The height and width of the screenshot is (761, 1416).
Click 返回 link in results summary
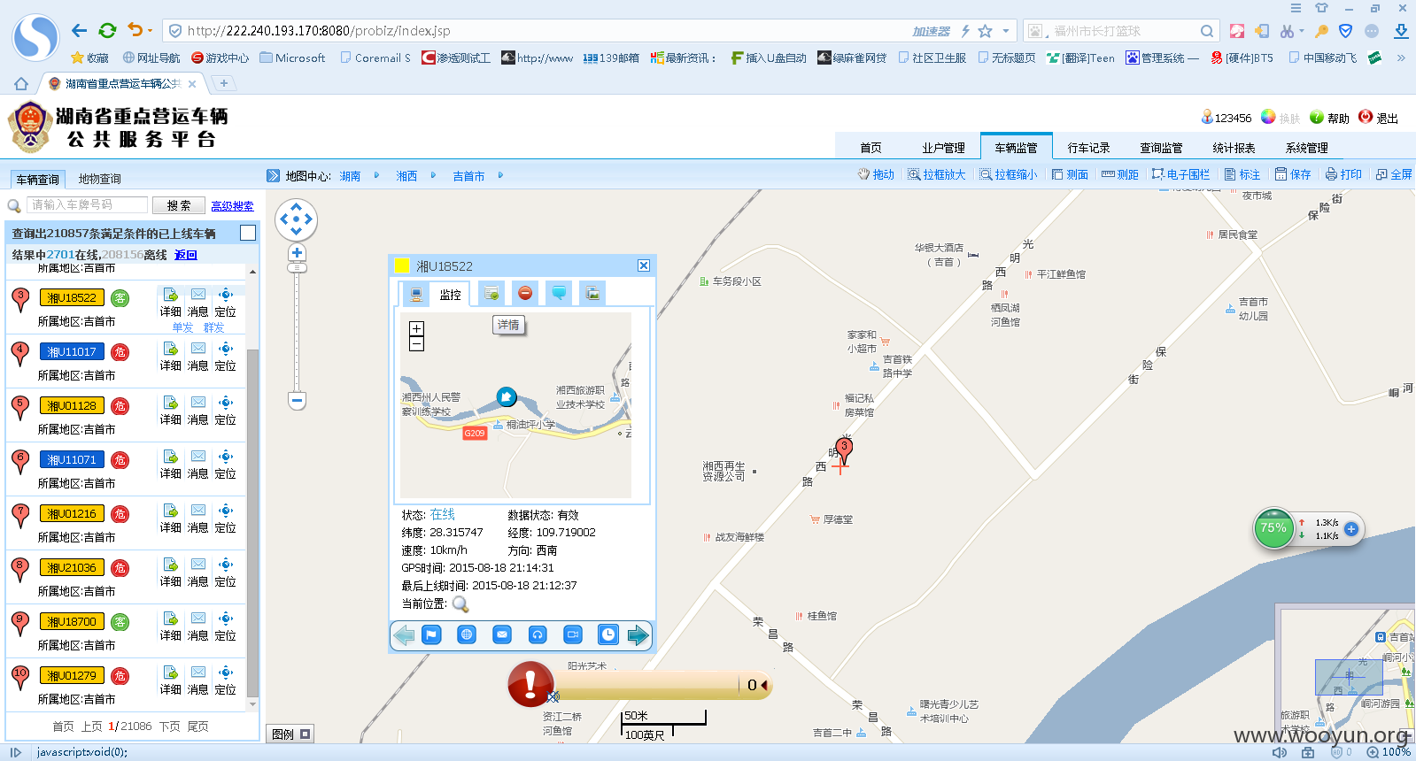click(186, 255)
